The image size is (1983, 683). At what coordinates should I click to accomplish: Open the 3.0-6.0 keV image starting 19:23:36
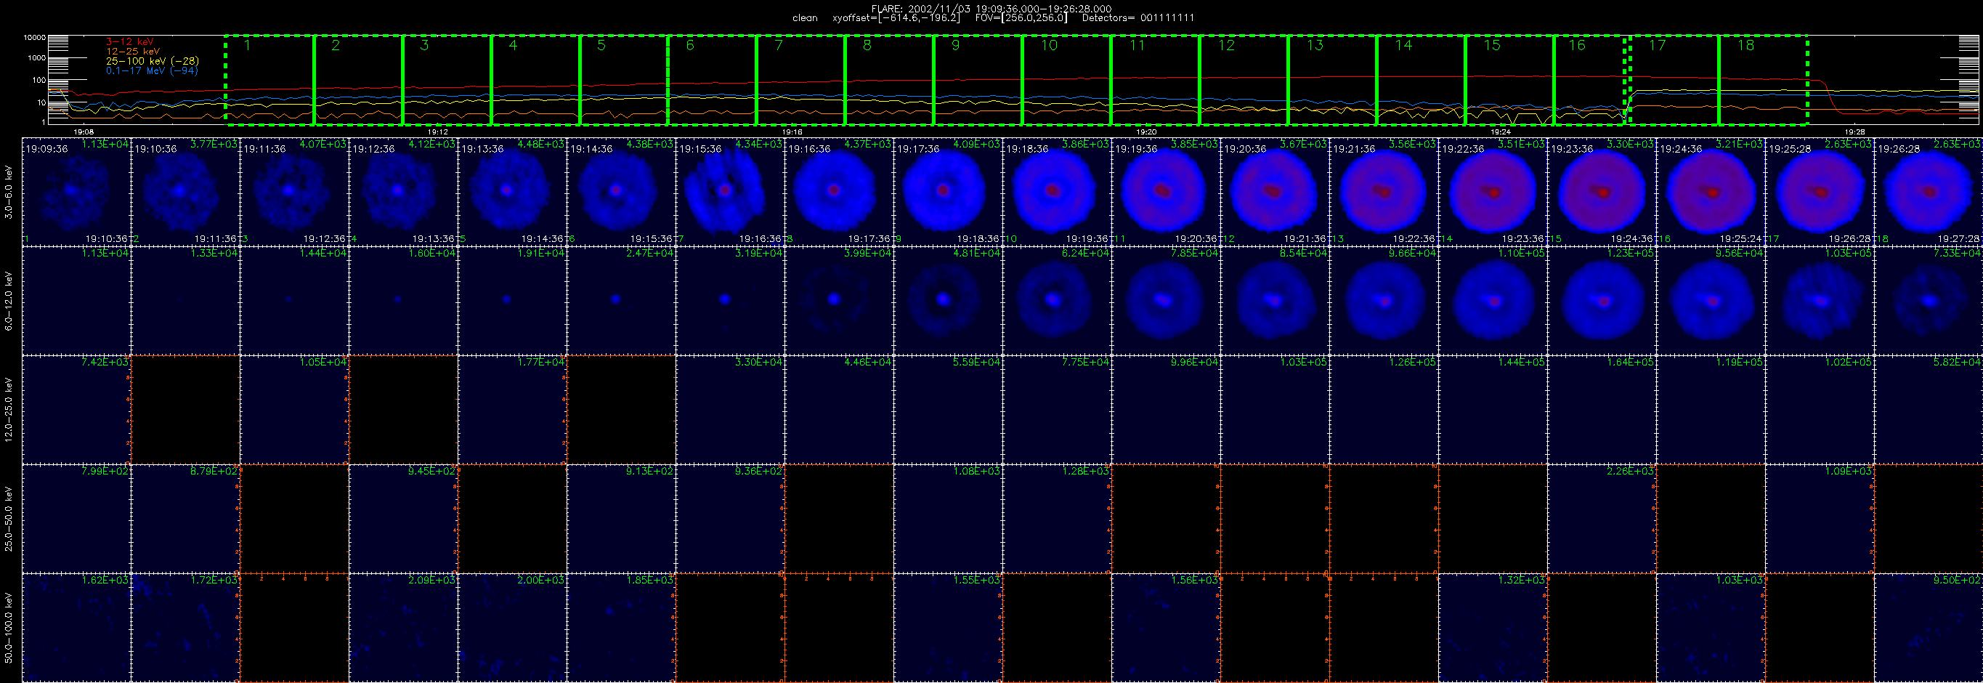1602,192
